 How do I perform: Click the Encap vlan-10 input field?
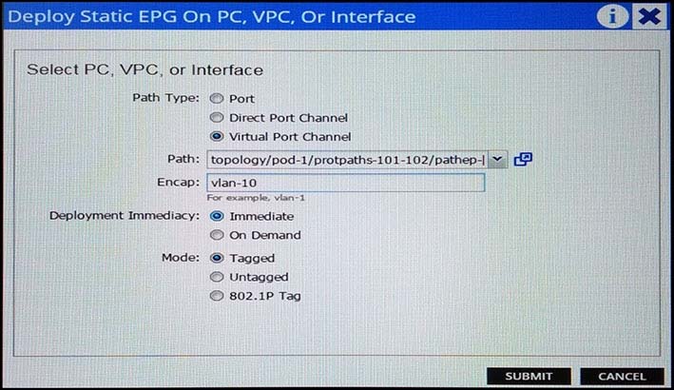346,183
